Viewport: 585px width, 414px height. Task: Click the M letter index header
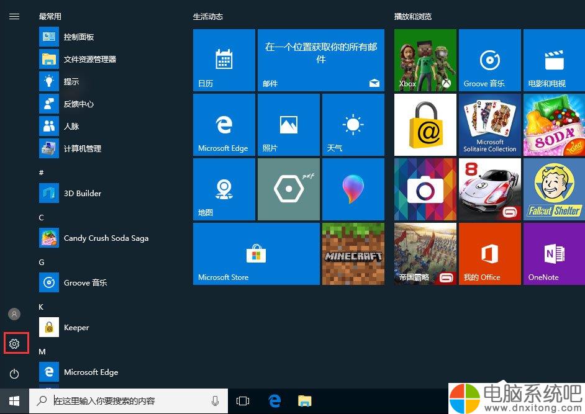click(x=42, y=352)
